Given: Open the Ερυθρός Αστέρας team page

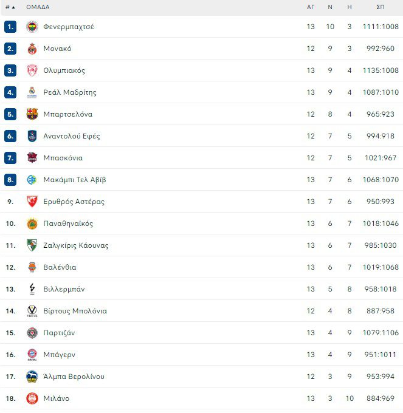Looking at the screenshot, I should [74, 202].
